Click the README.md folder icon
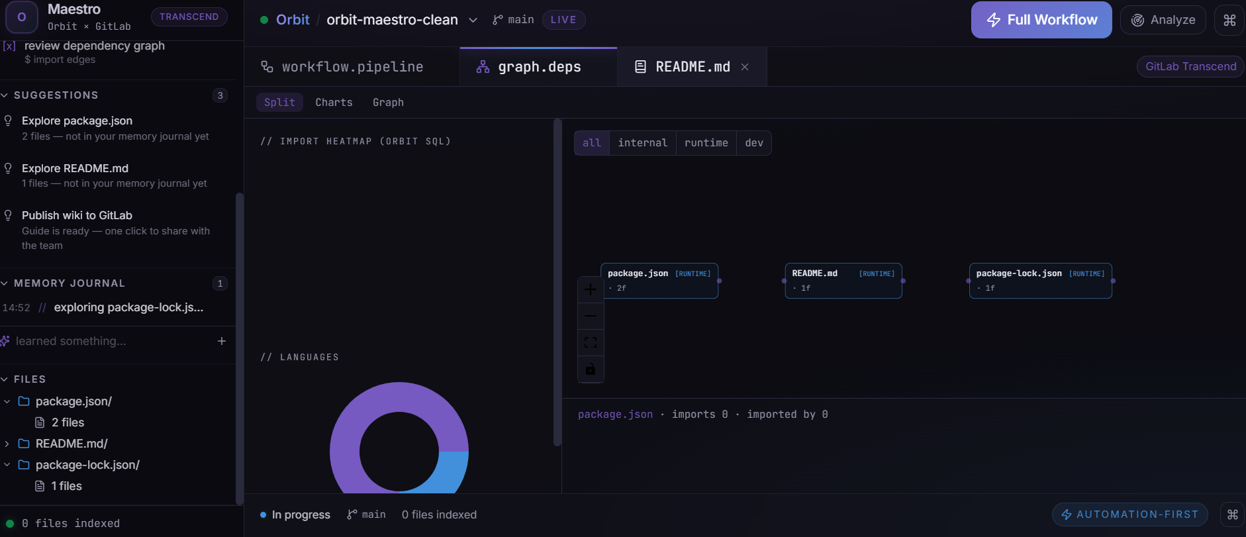The height and width of the screenshot is (537, 1246). point(24,444)
